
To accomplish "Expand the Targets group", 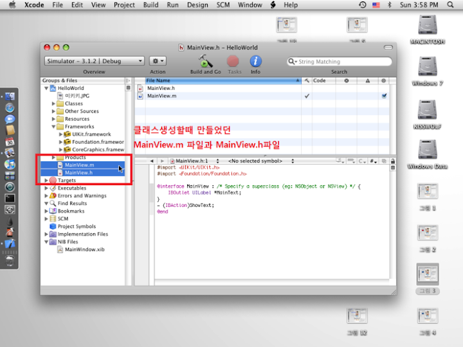I will 46,181.
